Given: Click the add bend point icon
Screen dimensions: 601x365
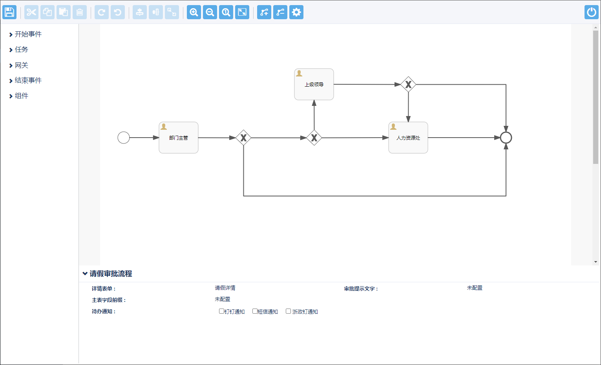Looking at the screenshot, I should click(264, 12).
